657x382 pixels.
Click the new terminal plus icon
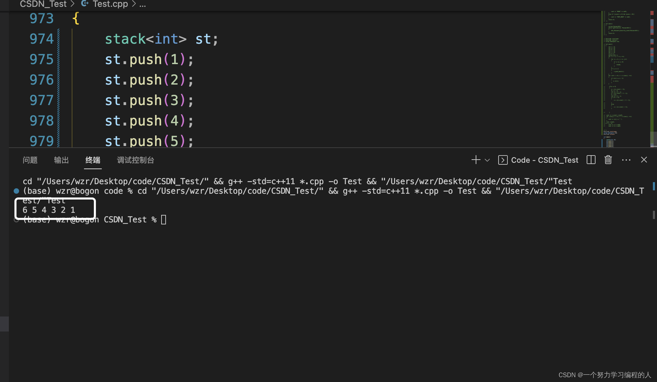click(476, 160)
